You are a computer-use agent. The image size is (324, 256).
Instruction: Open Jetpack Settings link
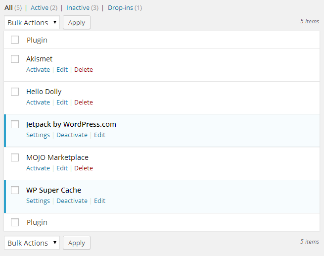38,135
